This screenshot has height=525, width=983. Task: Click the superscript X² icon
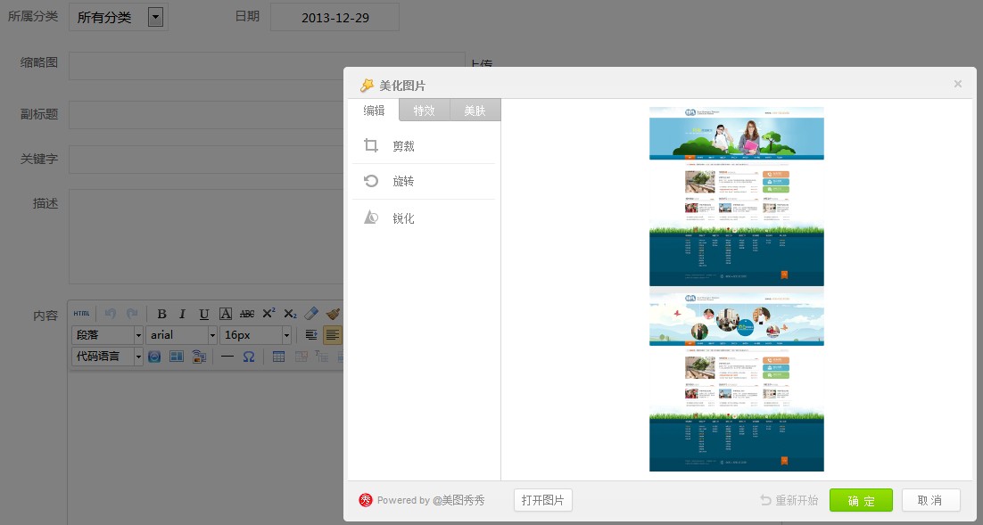pos(268,314)
